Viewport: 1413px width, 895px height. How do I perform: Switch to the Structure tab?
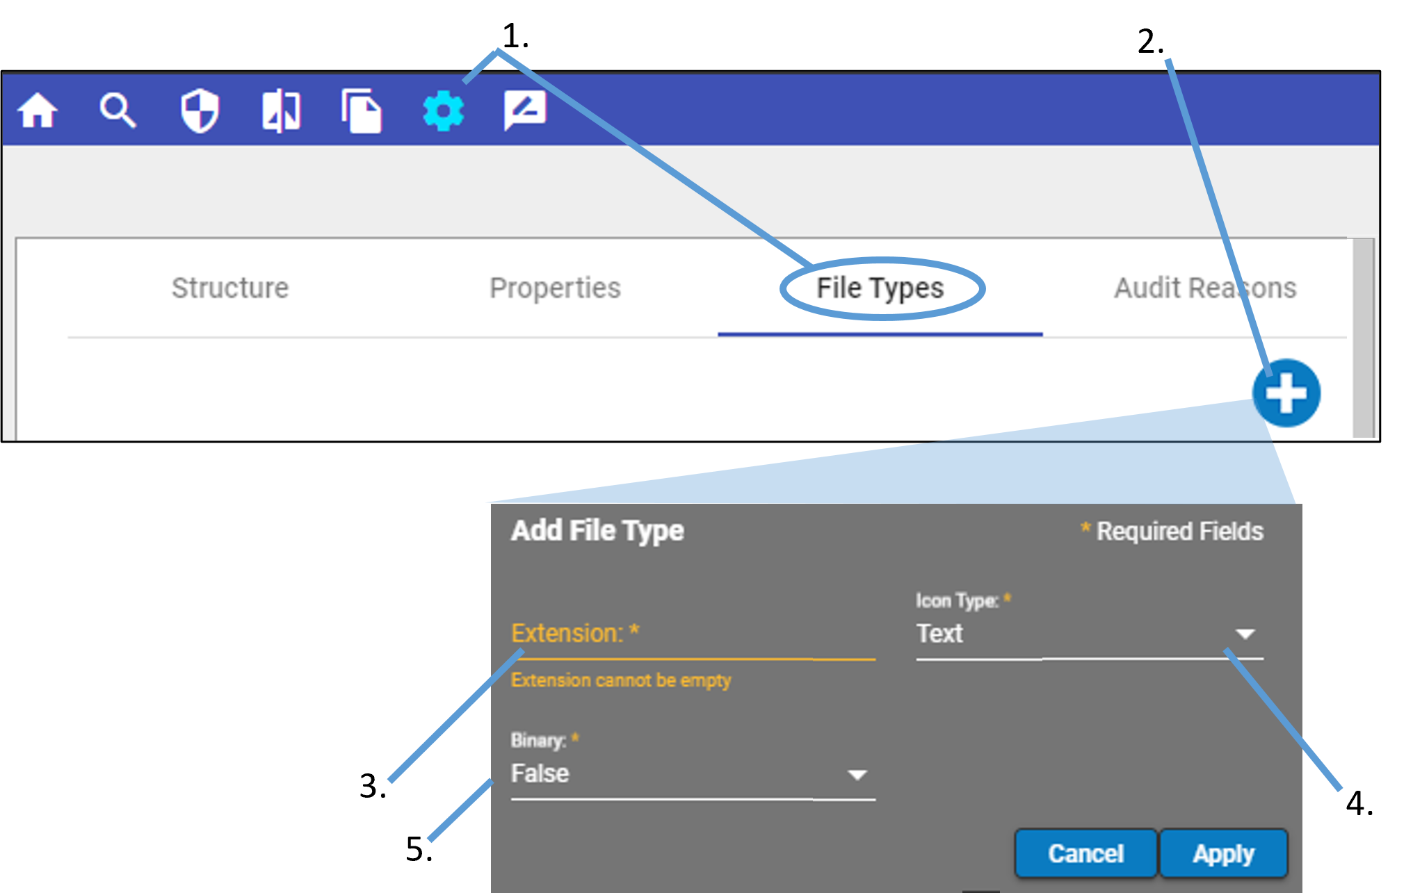tap(230, 288)
